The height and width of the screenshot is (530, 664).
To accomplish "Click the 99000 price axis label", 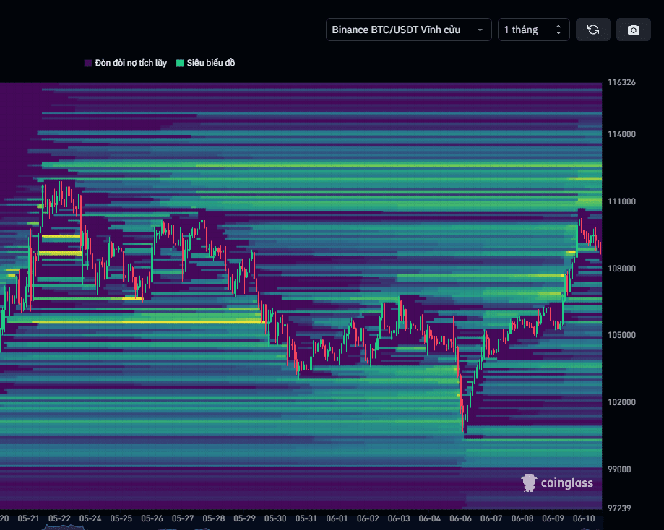I will pyautogui.click(x=619, y=469).
